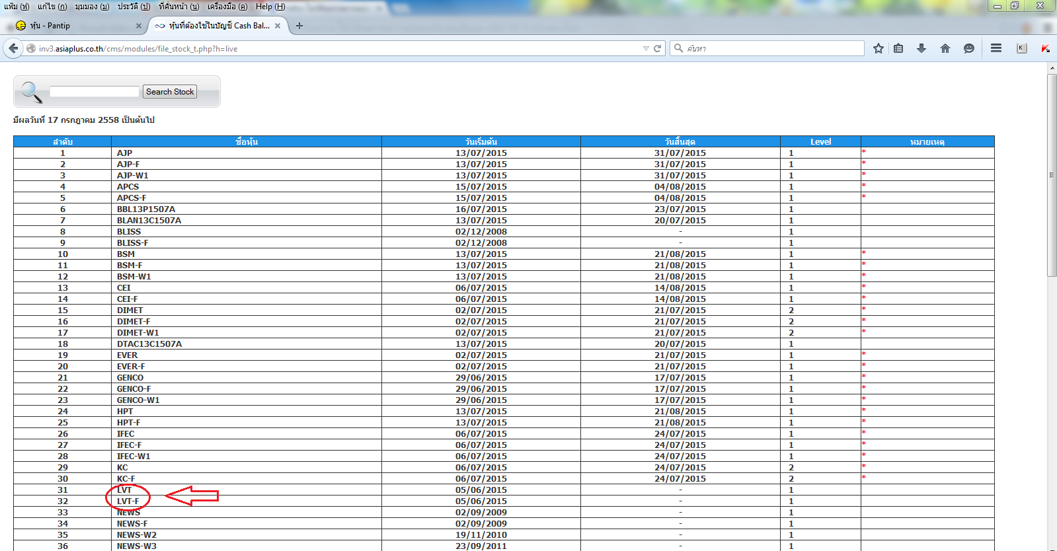Viewport: 1057px width, 551px height.
Task: Expand the URL history dropdown arrow
Action: pyautogui.click(x=646, y=48)
